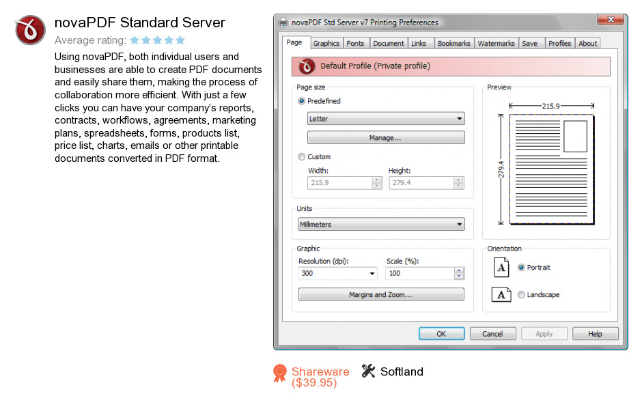
Task: Click the Shareware ($39.95) license text
Action: [x=320, y=377]
